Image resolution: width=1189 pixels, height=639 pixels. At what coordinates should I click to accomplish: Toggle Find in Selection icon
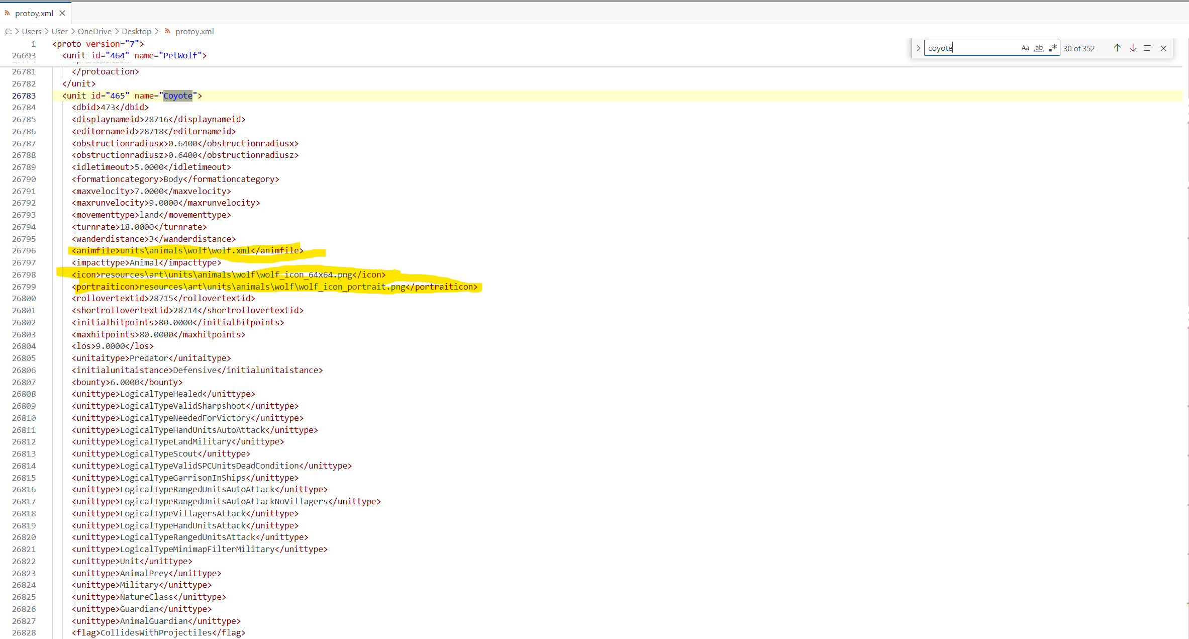(x=1148, y=48)
